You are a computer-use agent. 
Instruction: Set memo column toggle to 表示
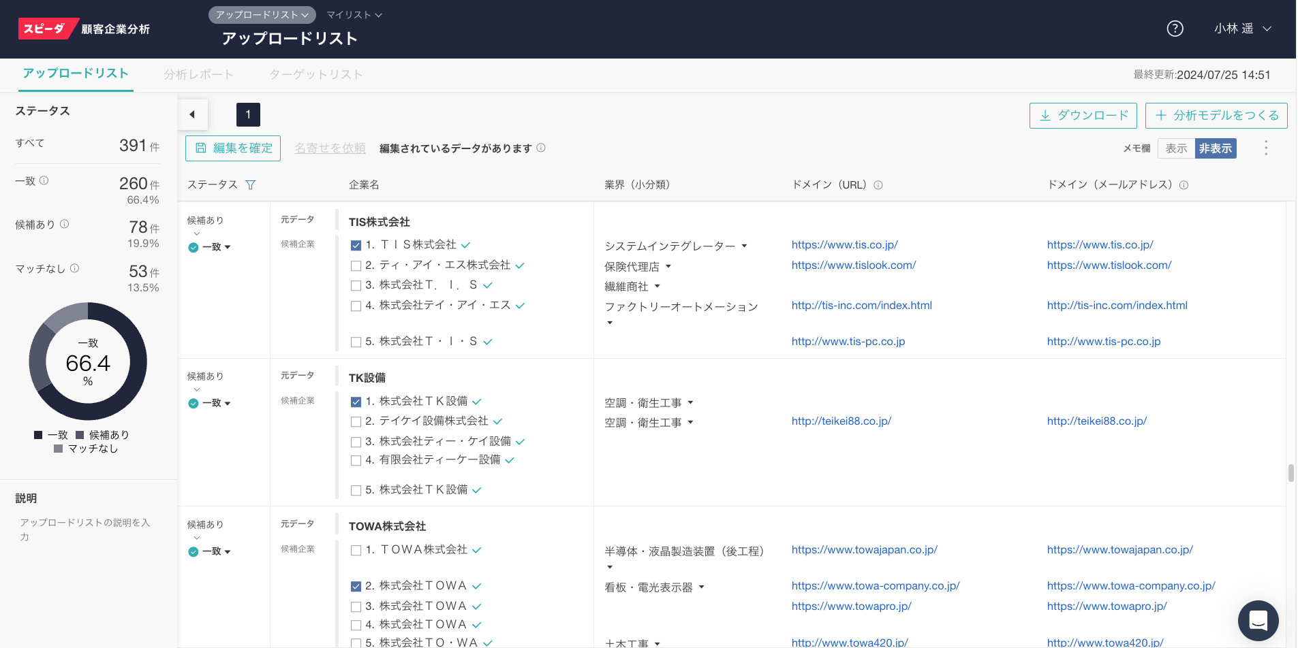point(1175,148)
